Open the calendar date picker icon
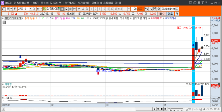 177,9
